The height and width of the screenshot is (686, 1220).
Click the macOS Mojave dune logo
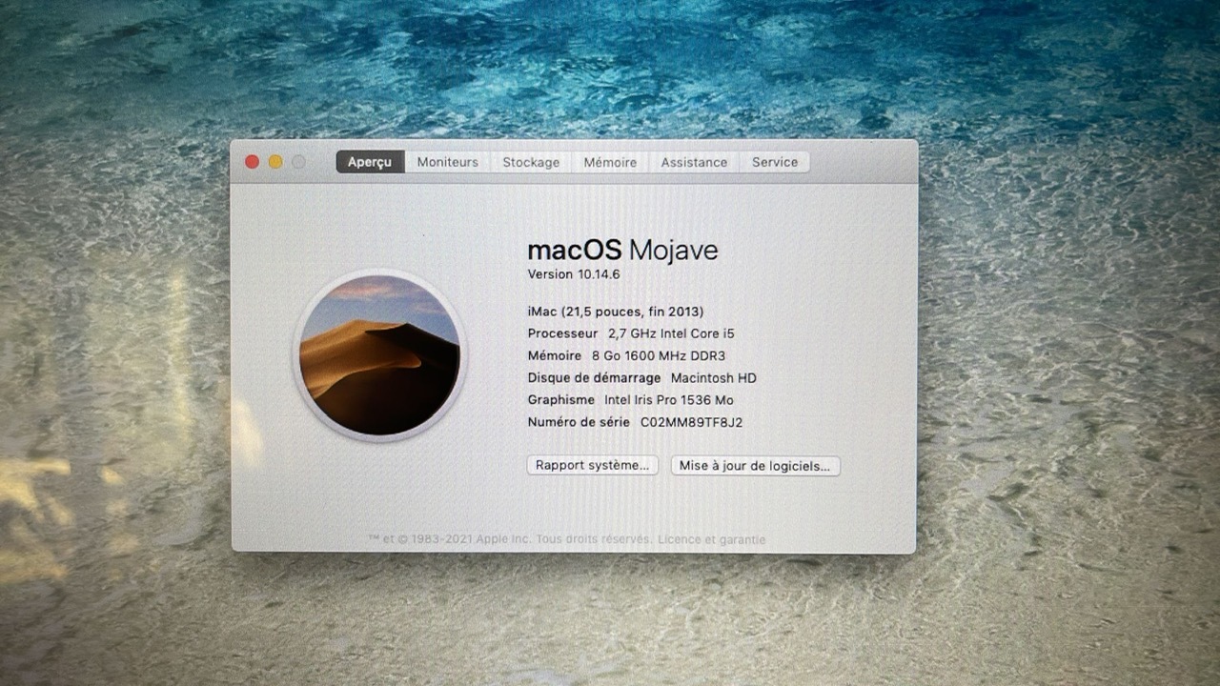point(379,354)
